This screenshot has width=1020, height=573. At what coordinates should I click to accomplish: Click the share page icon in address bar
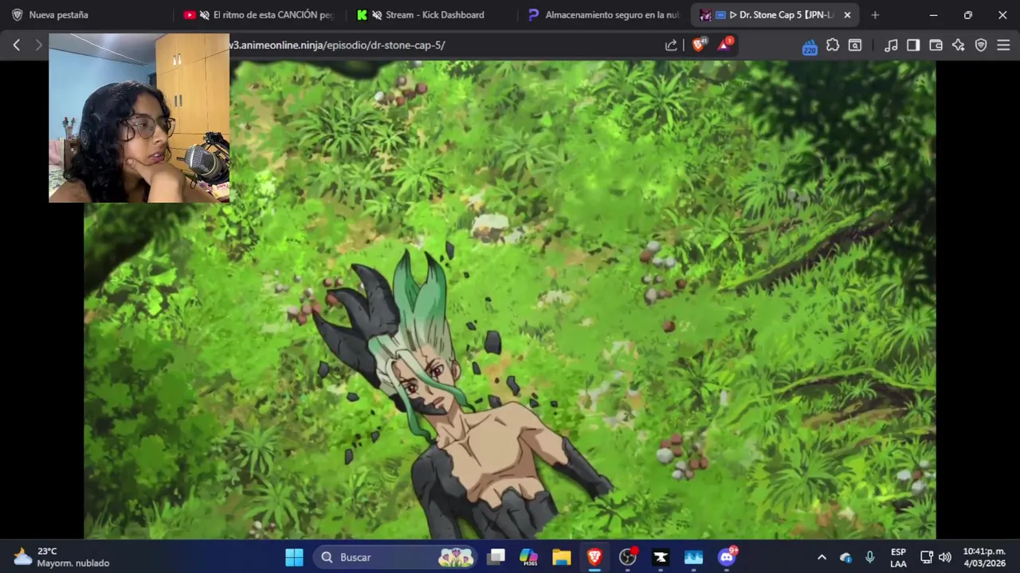(x=671, y=45)
